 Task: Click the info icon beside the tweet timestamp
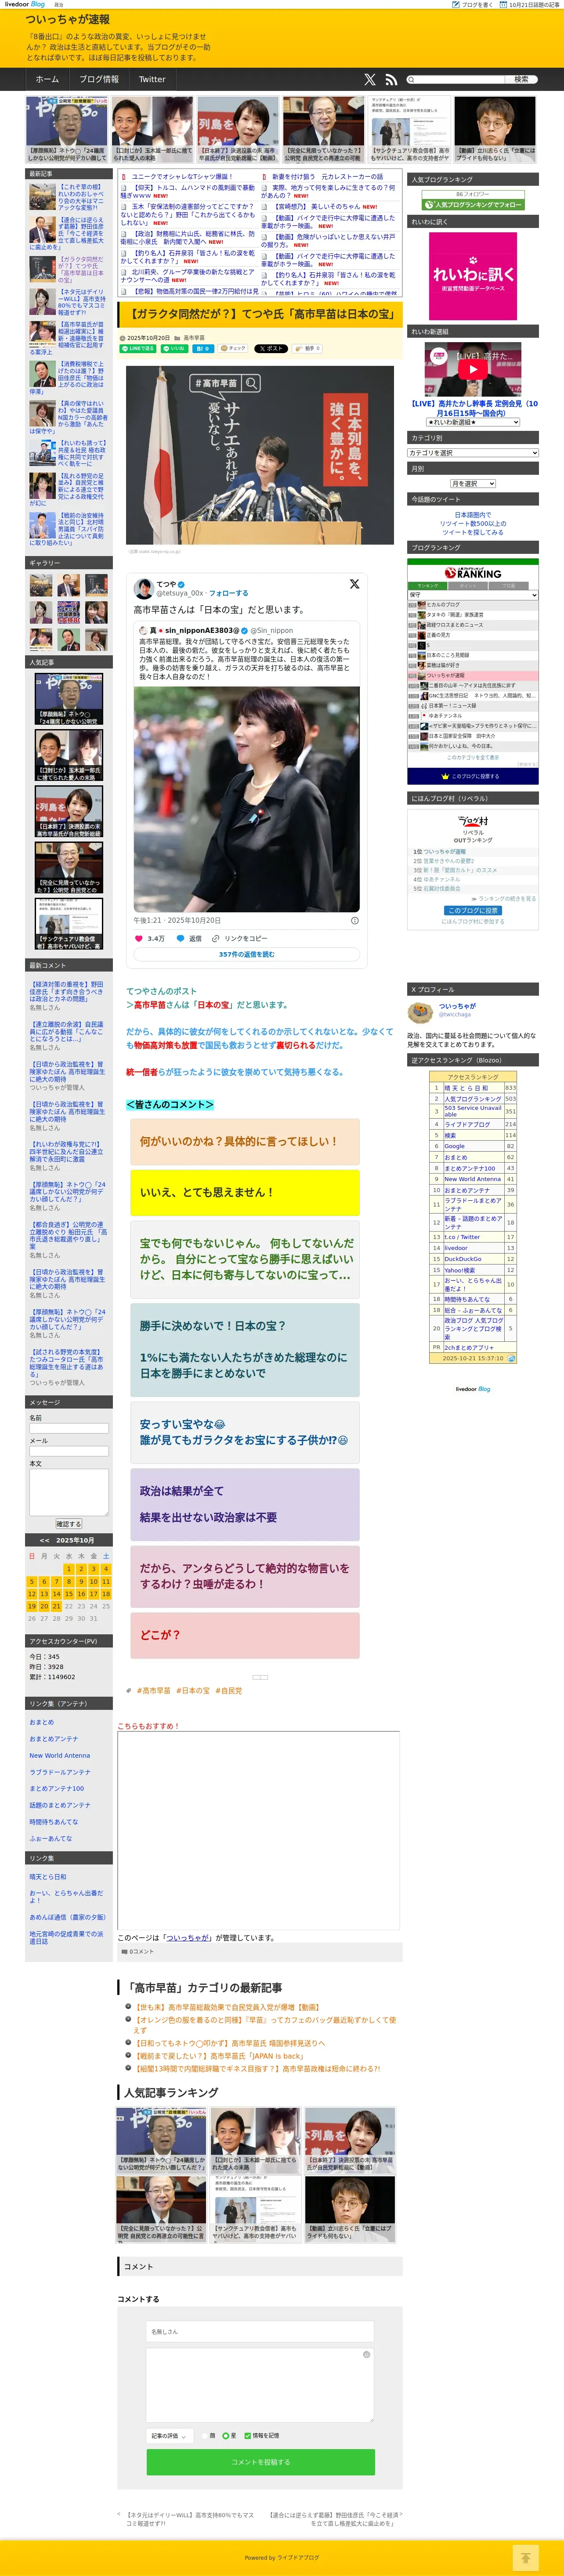click(354, 920)
